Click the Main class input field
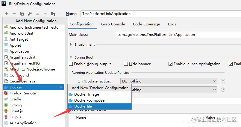This screenshot has height=127, width=241. 178,34
